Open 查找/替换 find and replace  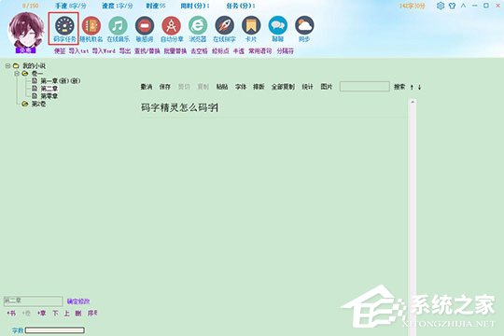coord(147,50)
